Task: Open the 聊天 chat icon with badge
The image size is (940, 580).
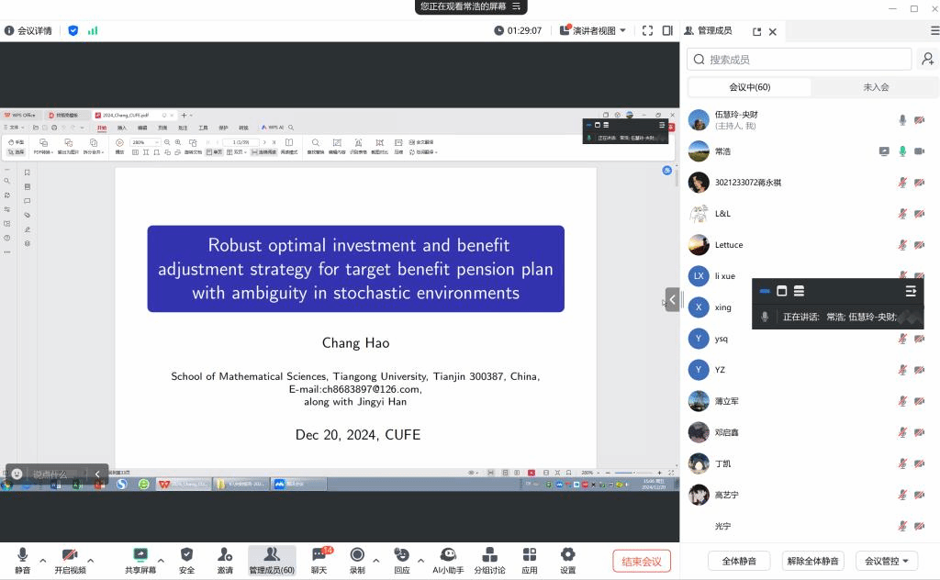Action: (319, 555)
